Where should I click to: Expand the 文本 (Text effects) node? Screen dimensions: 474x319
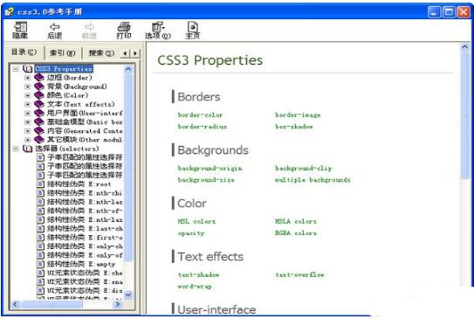28,104
